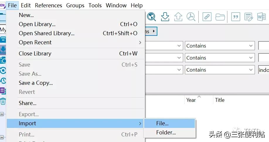Click the Export upload-arrow toolbar icon

coord(178,17)
